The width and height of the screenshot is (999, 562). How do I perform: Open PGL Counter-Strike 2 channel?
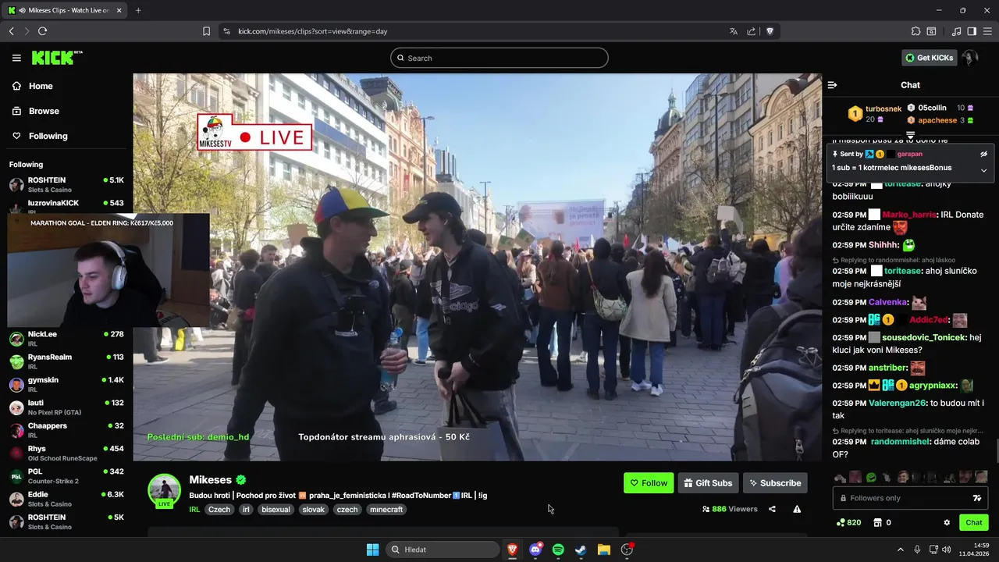[x=66, y=475]
